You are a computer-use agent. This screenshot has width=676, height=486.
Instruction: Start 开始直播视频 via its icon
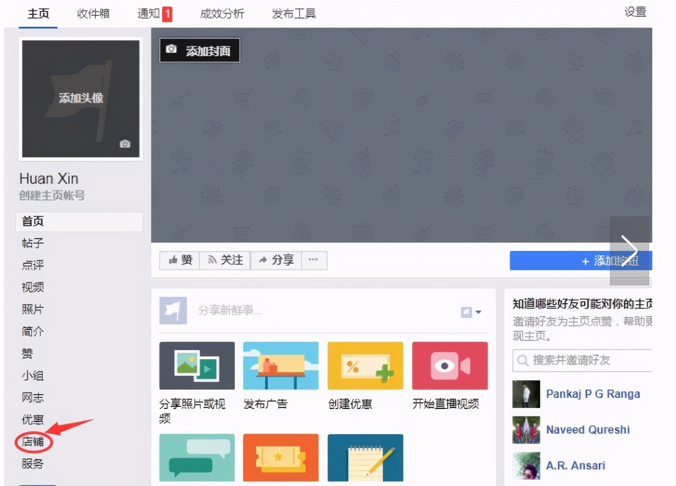pyautogui.click(x=449, y=365)
